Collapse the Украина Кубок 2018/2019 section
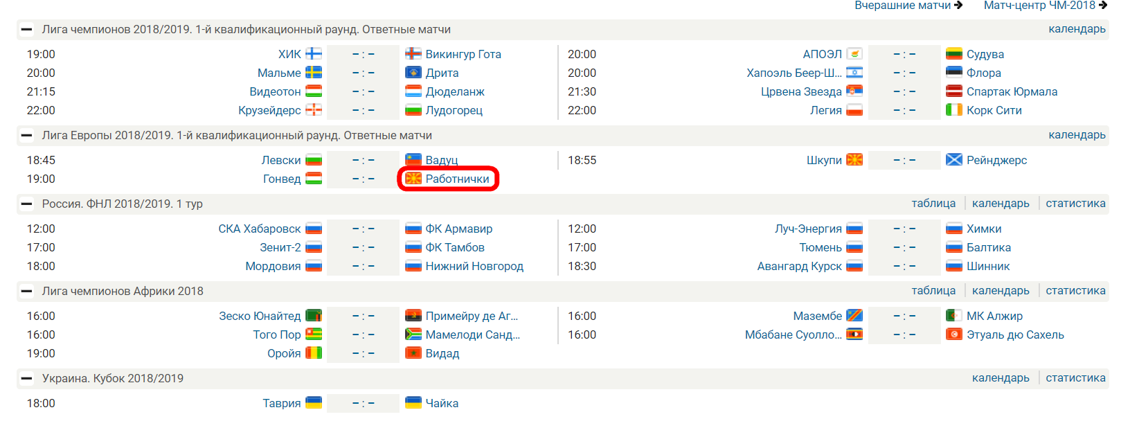Viewport: 1121px width, 437px height. pyautogui.click(x=26, y=379)
